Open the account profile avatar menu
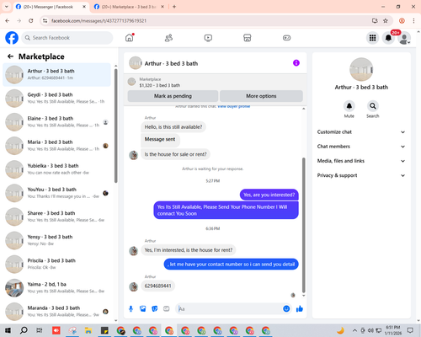 point(404,38)
